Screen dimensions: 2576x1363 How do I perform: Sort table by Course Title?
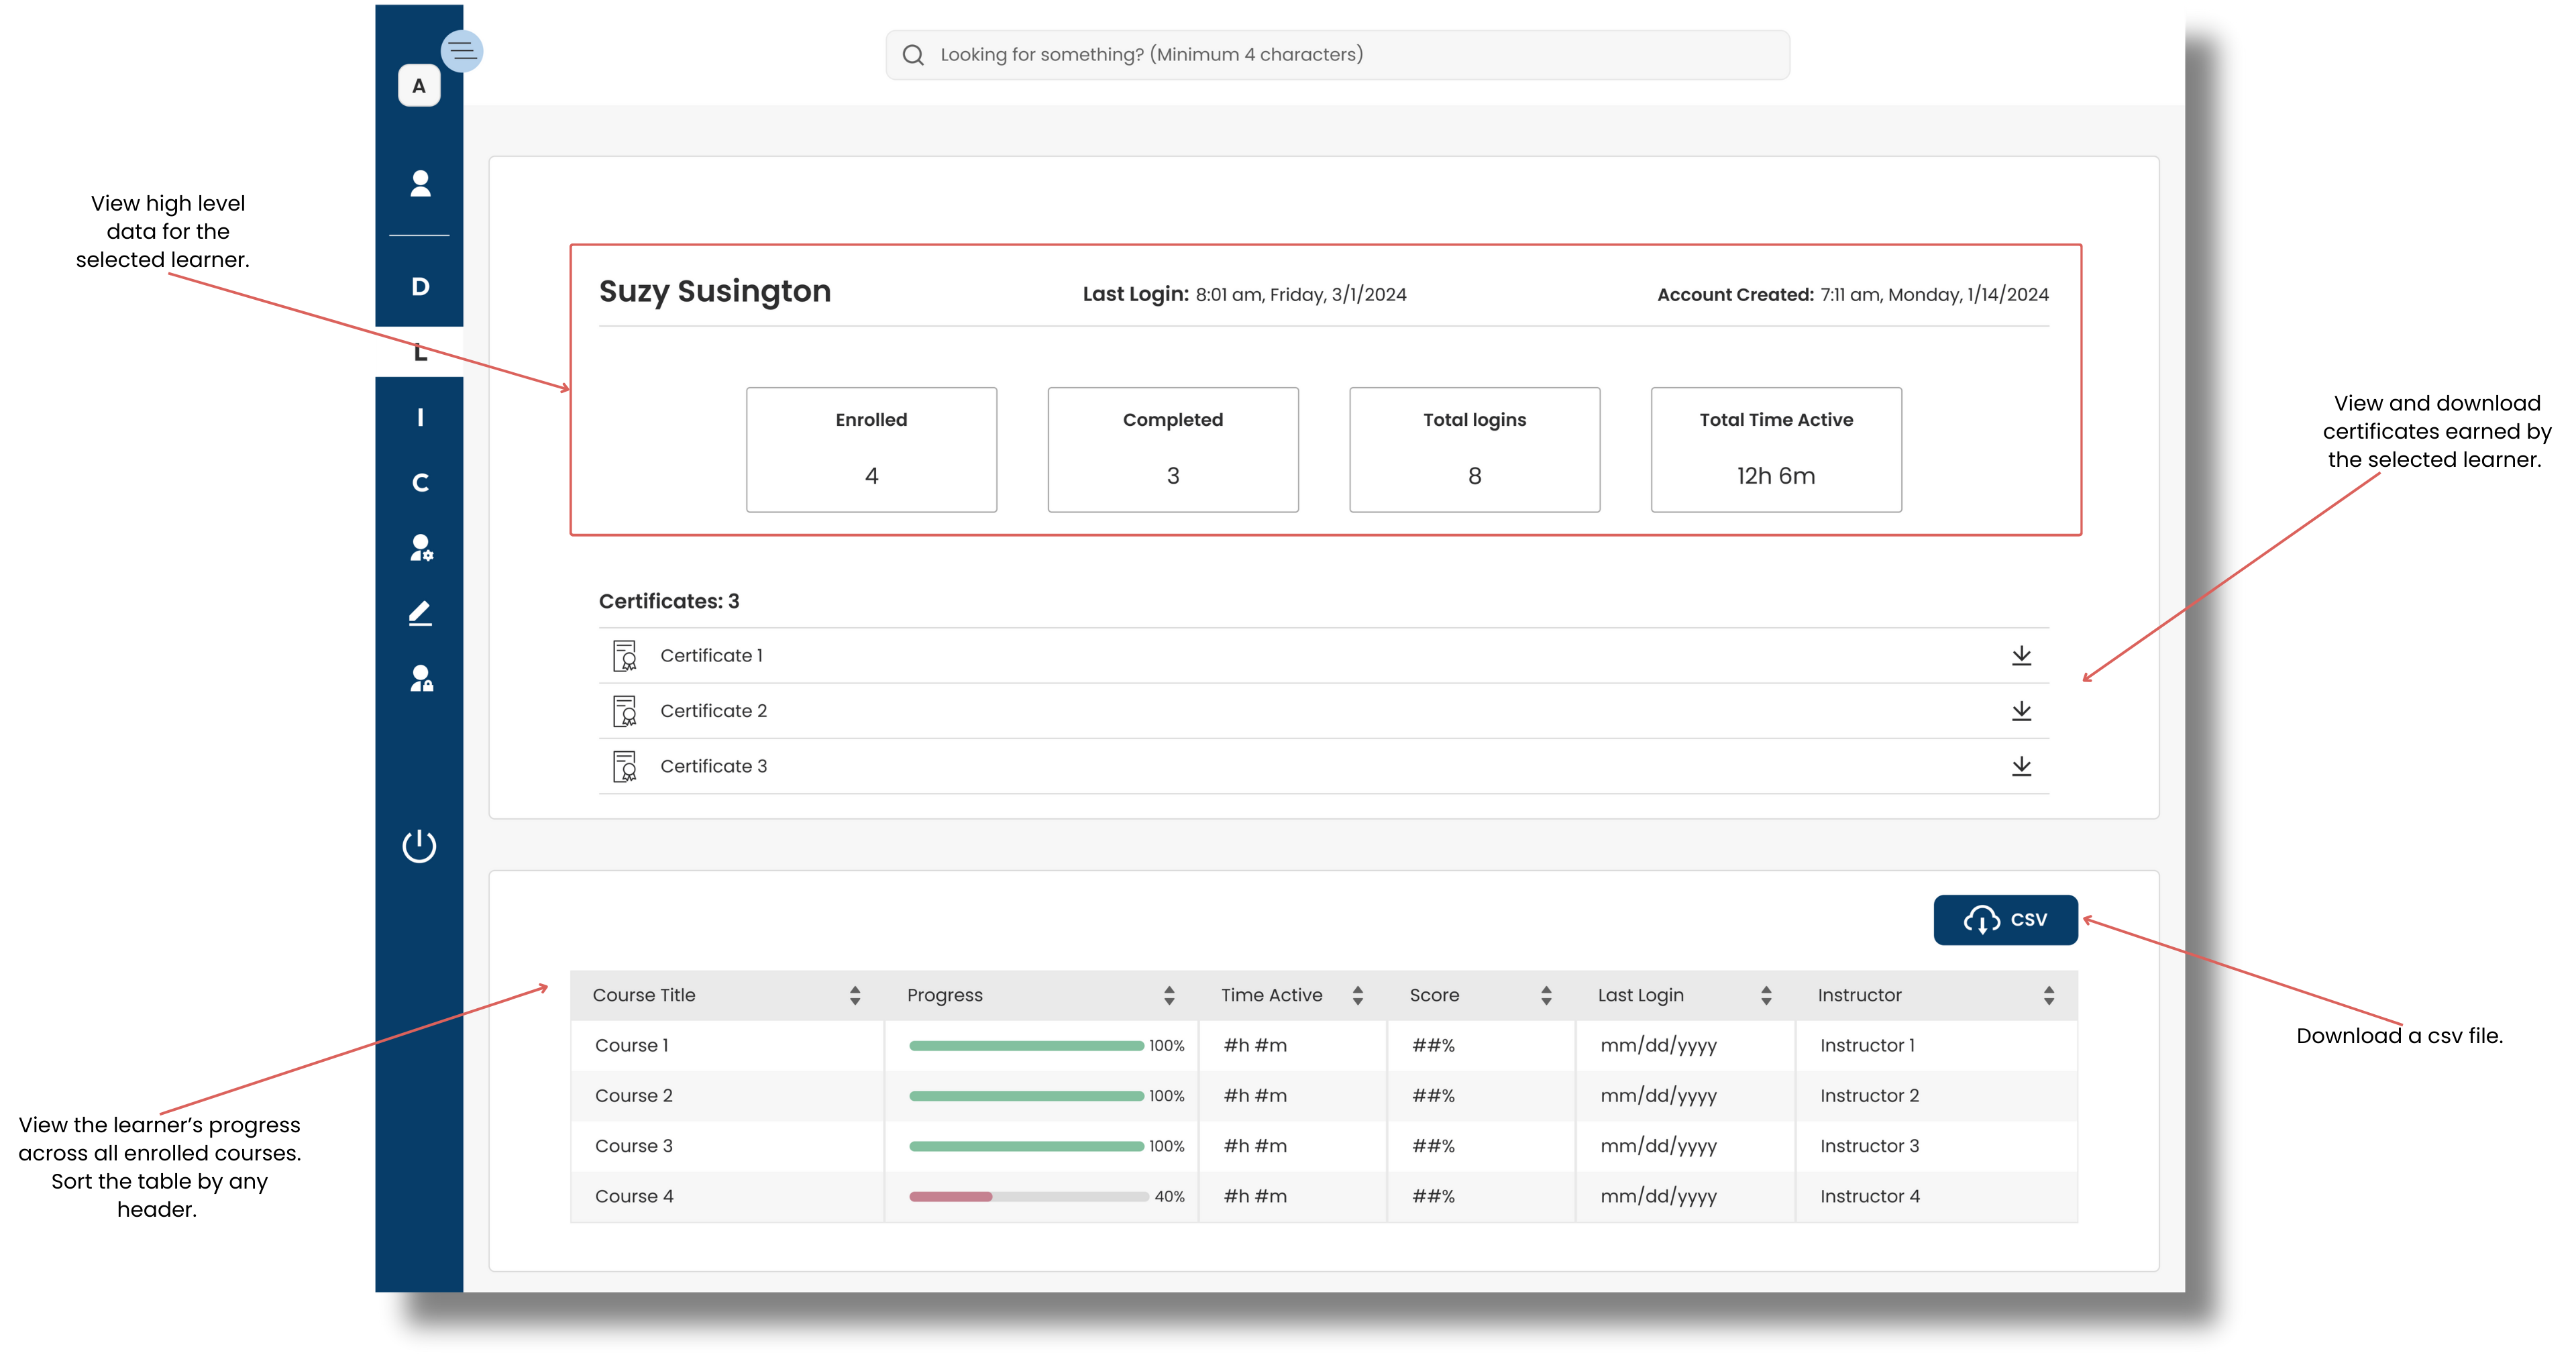click(854, 995)
